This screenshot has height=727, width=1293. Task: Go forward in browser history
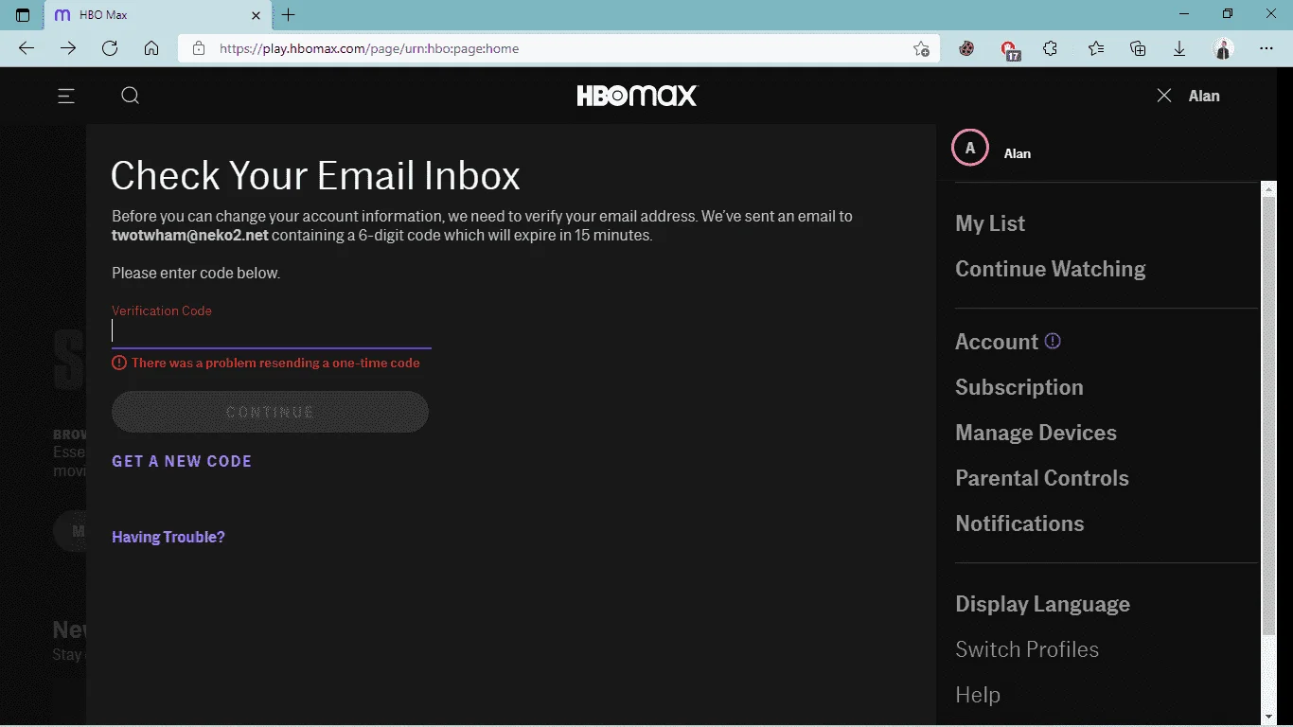[x=68, y=48]
